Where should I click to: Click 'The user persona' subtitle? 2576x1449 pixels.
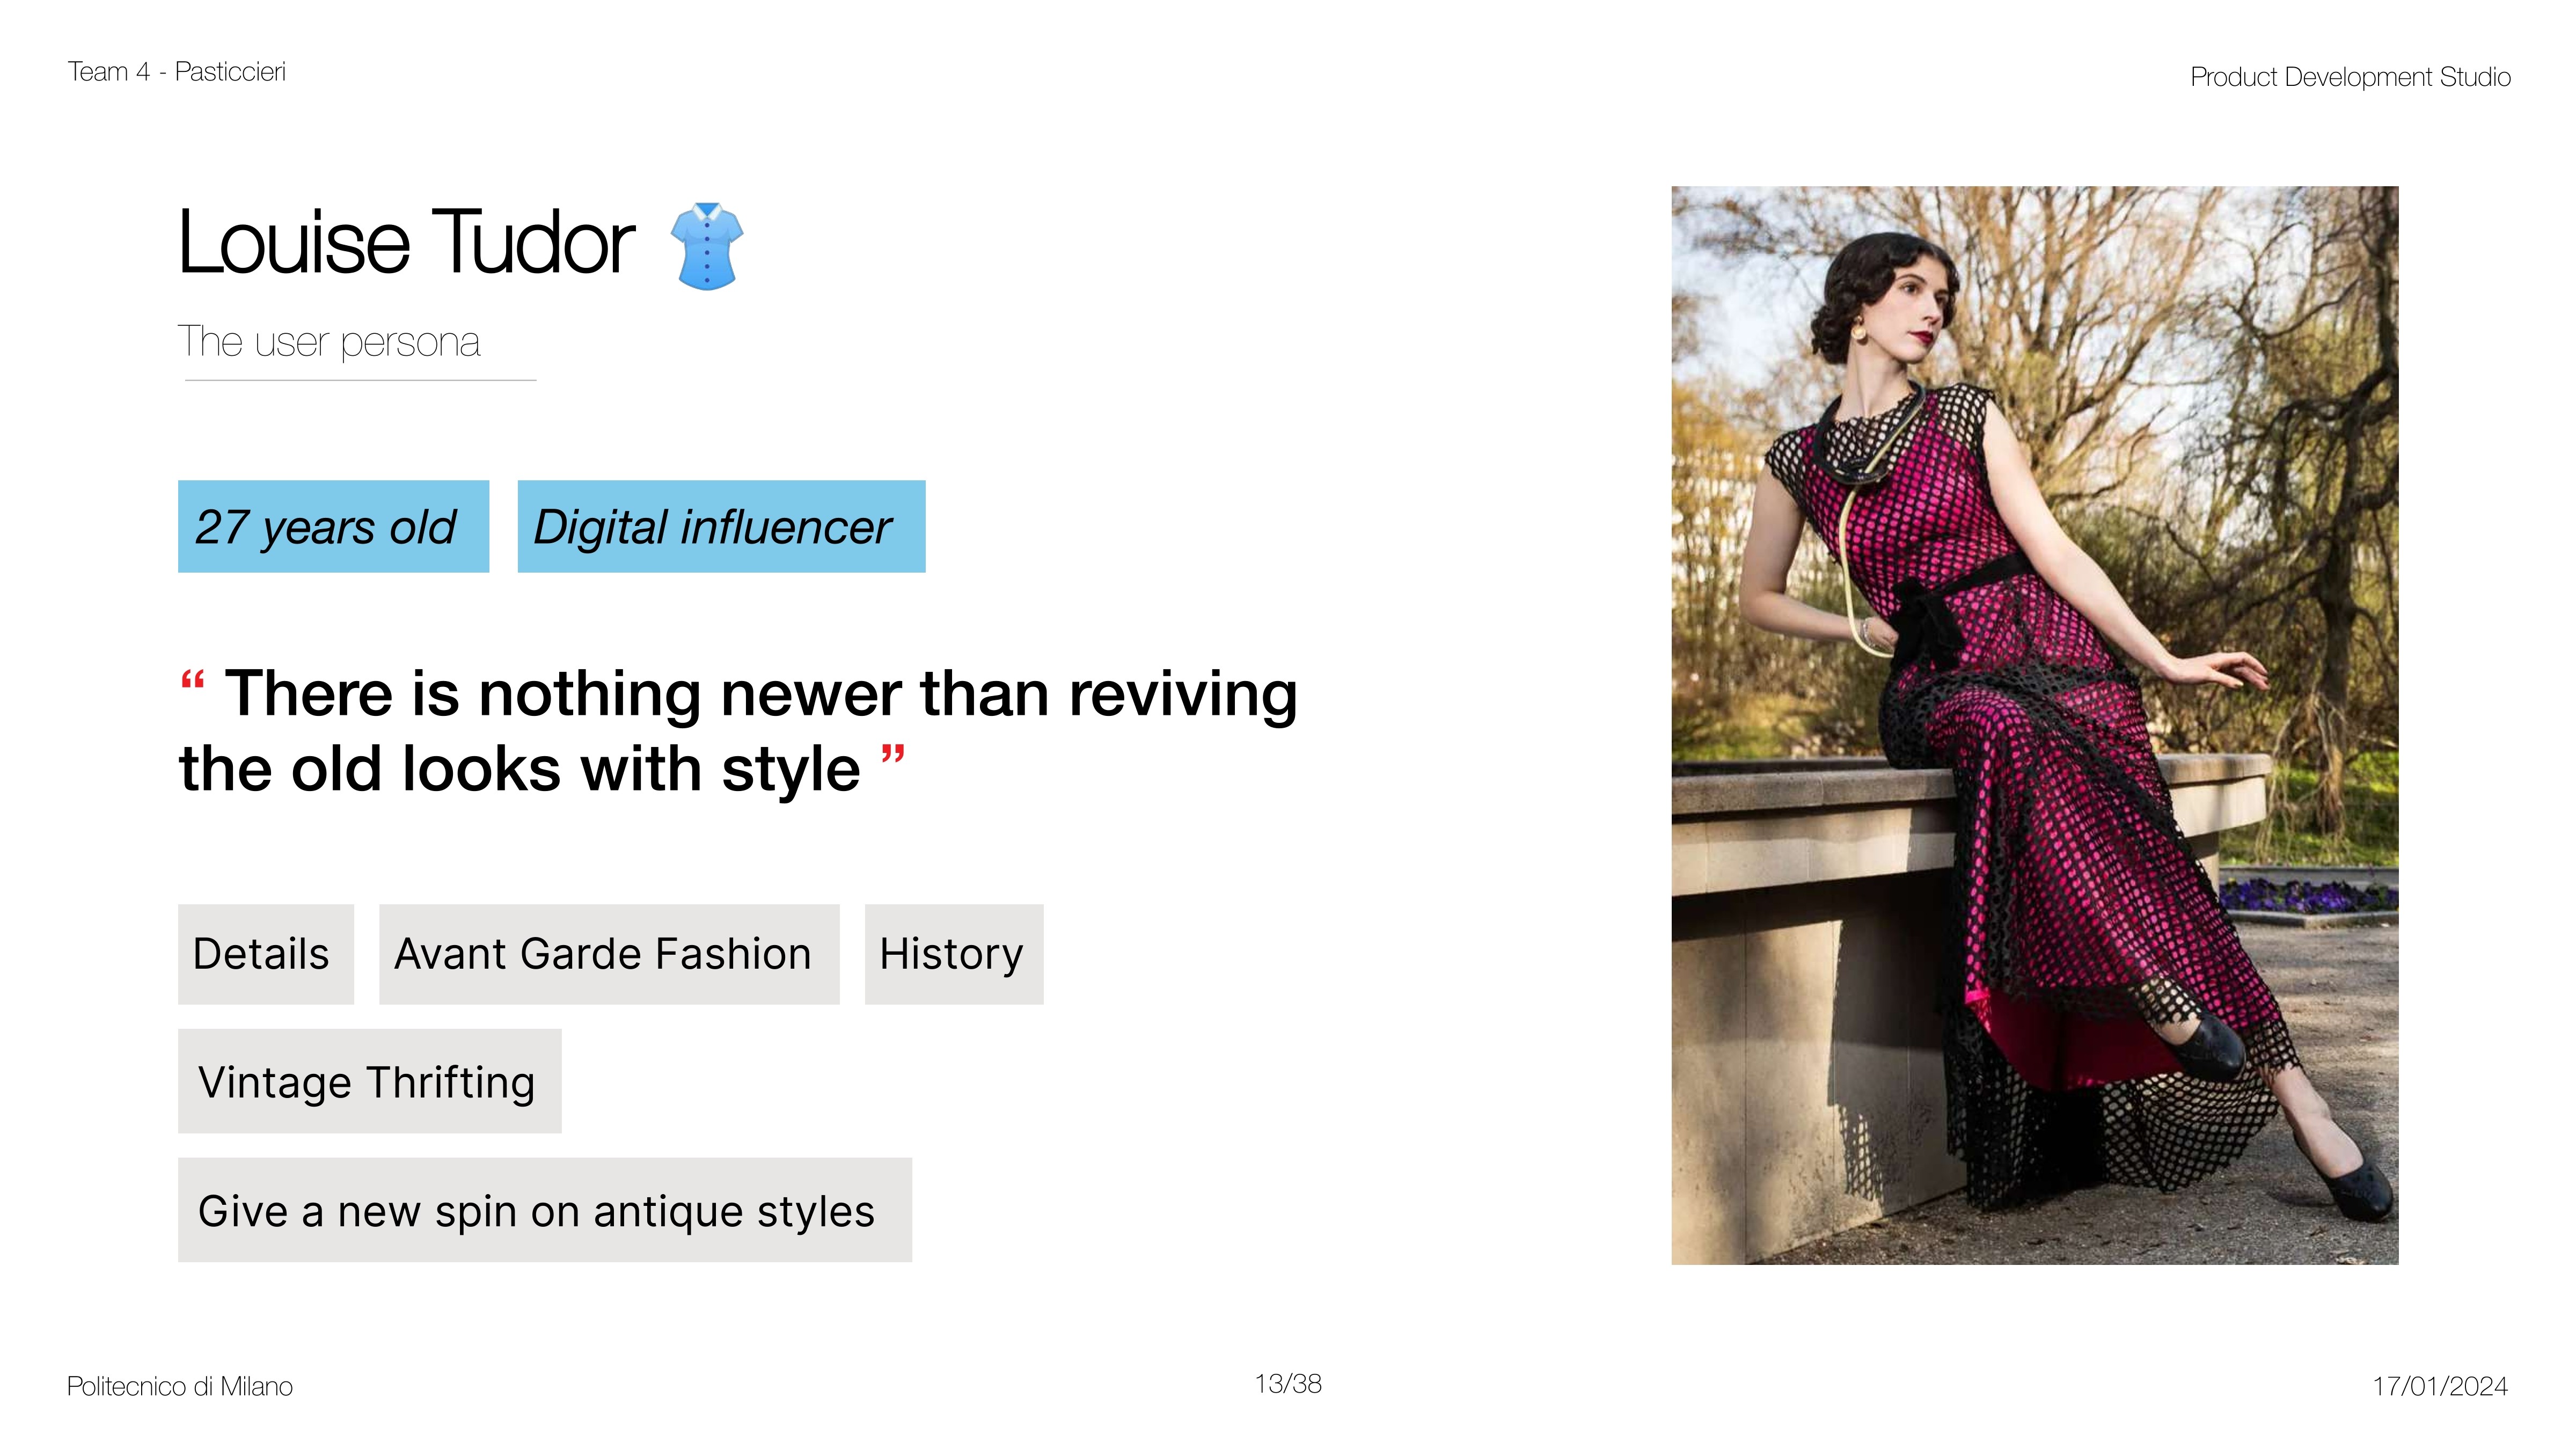click(329, 342)
